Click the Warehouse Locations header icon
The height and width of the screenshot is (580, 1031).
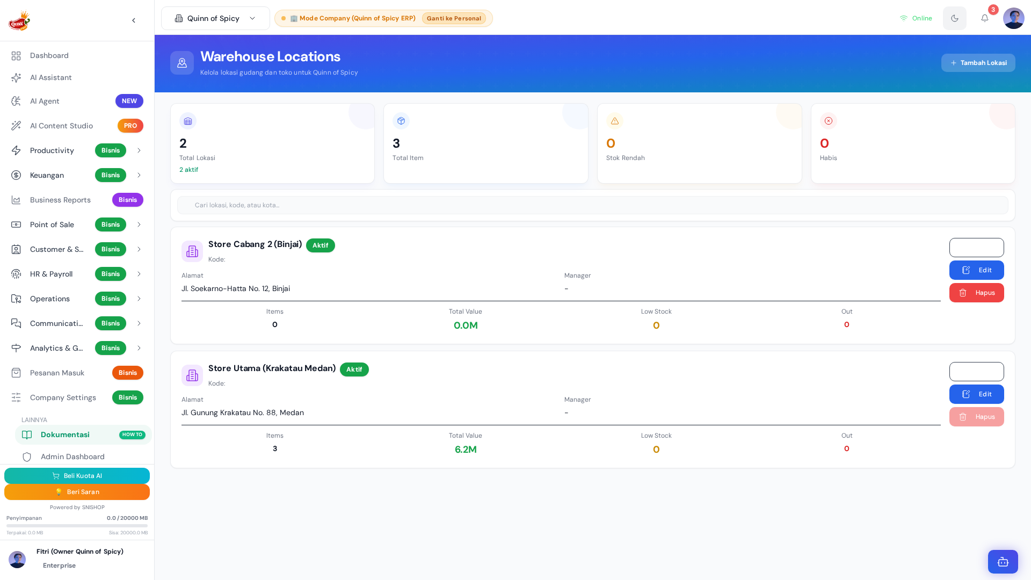pyautogui.click(x=182, y=63)
